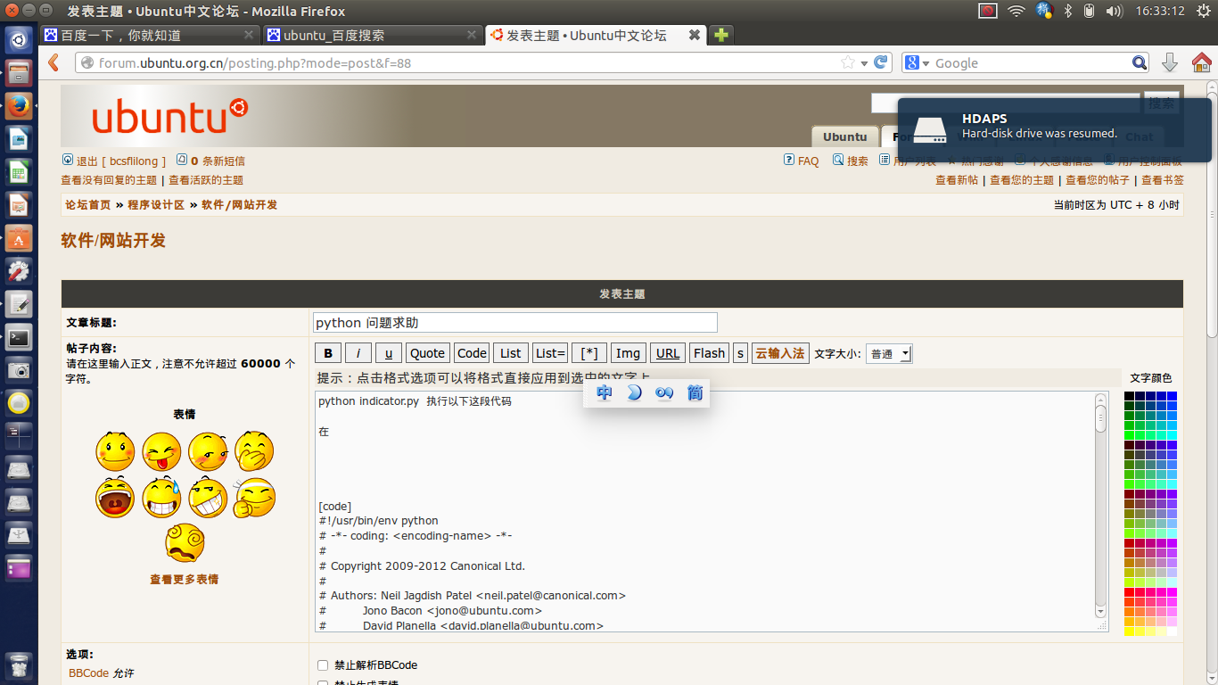1218x685 pixels.
Task: Click the 中 icon in input method bar
Action: click(605, 392)
